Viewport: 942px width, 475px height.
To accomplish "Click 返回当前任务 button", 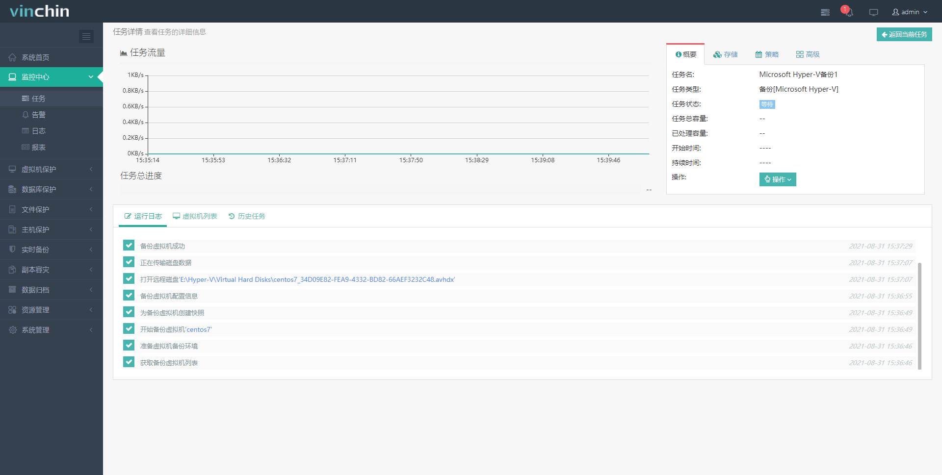I will pos(904,34).
